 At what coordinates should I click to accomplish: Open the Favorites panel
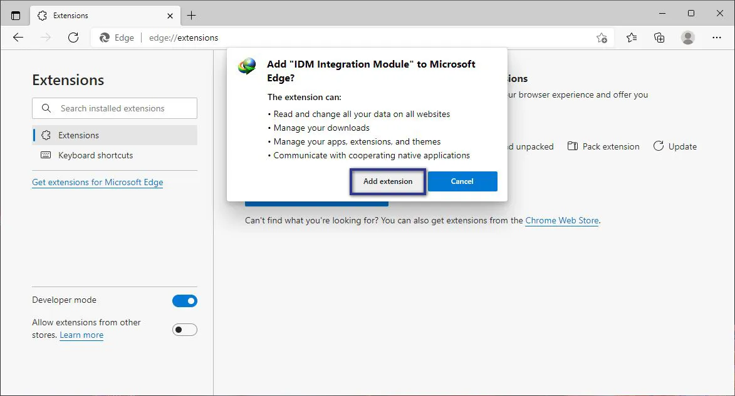click(631, 38)
